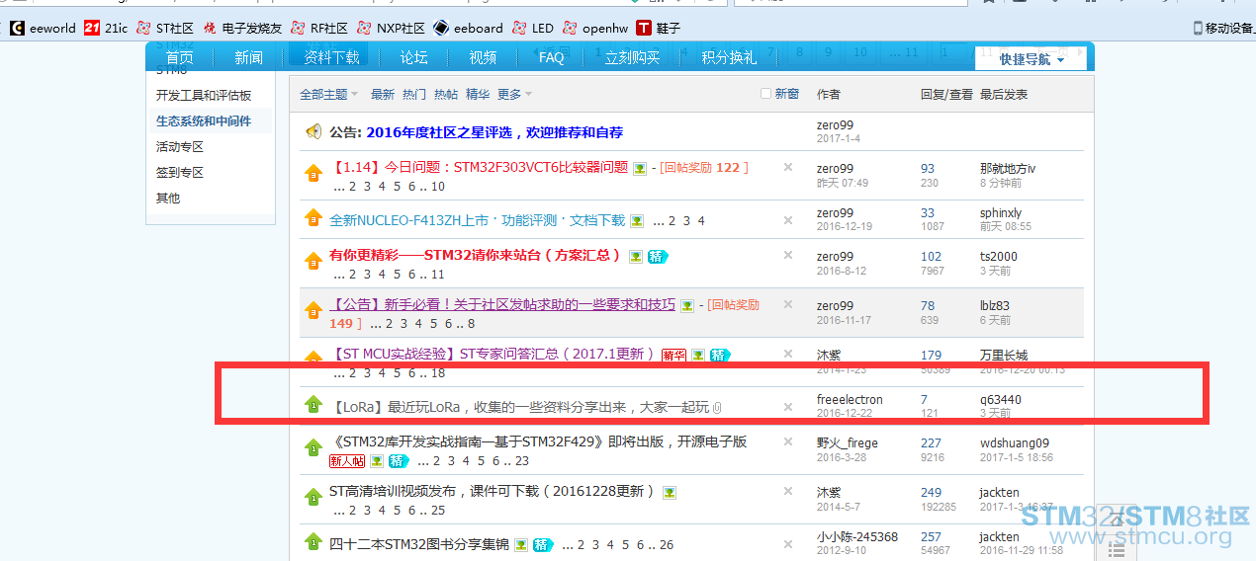This screenshot has width=1256, height=561.
Task: Open the 资料下载 nav tab
Action: click(x=331, y=57)
